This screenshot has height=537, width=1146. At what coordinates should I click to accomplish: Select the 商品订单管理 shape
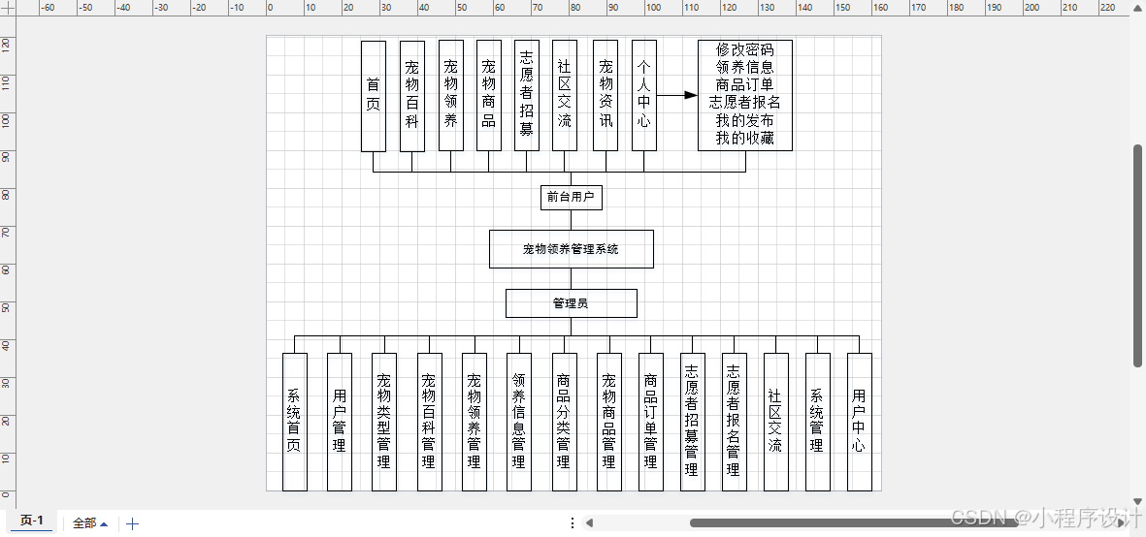pyautogui.click(x=651, y=423)
